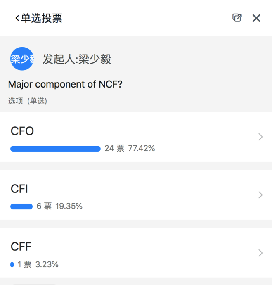Image resolution: width=272 pixels, height=285 pixels.
Task: Select the CFI option label
Action: (19, 189)
